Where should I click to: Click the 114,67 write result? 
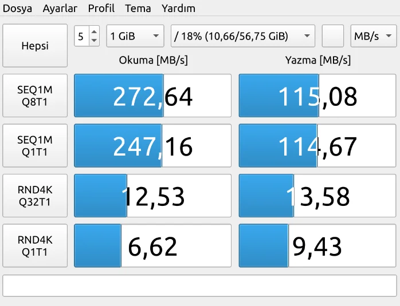317,146
